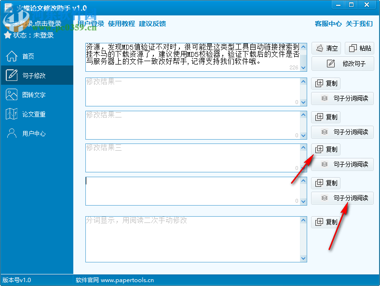Copy 修改结果一 with its 复制 button

pos(326,83)
